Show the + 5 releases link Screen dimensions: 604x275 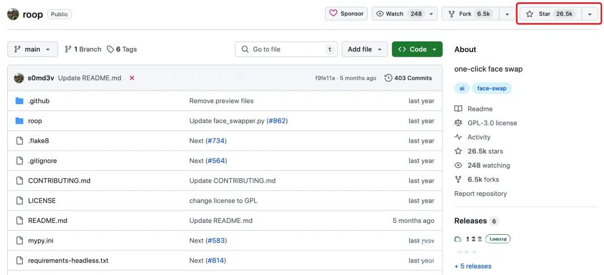(473, 266)
